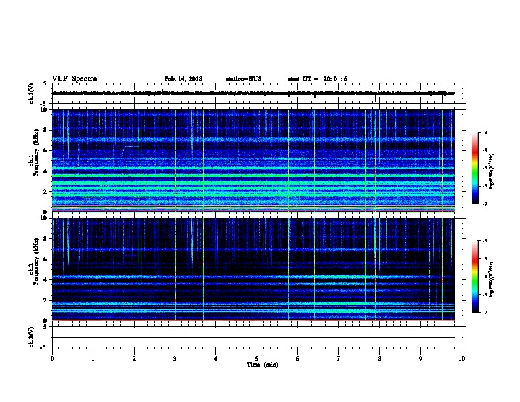
Task: Click time-axis tick label "10" at bottom
Action: [462, 359]
